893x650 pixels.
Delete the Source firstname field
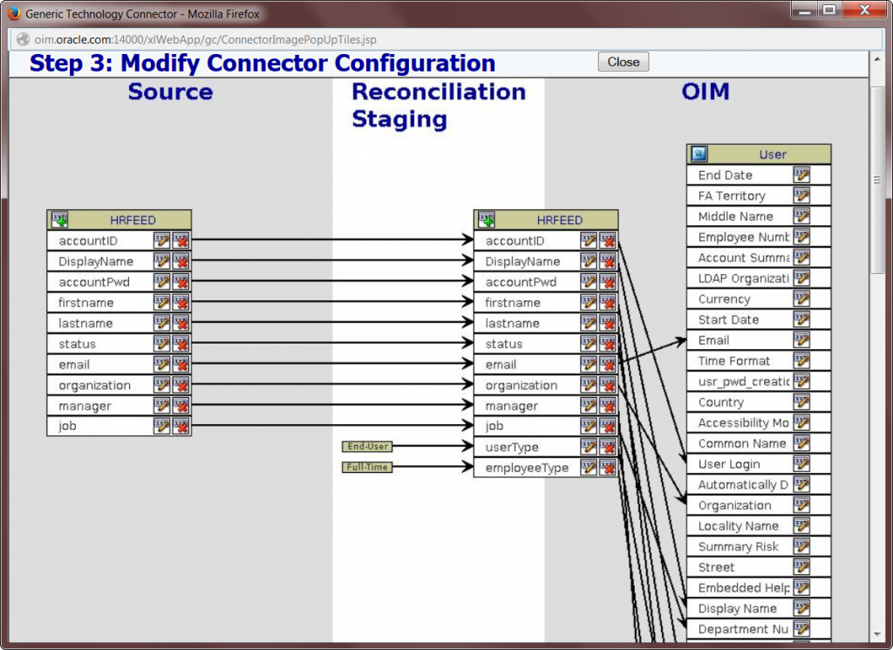181,302
